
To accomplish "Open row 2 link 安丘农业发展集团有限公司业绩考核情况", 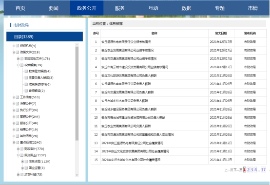I will pyautogui.click(x=127, y=50).
